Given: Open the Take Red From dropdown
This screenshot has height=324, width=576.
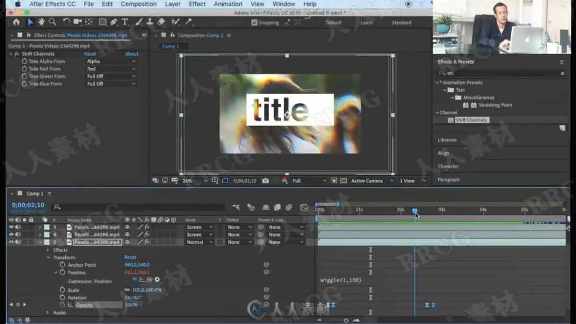Looking at the screenshot, I should (x=111, y=69).
